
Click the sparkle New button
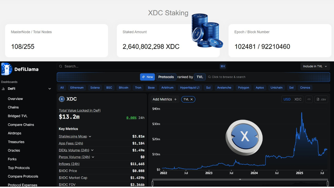[x=147, y=77]
